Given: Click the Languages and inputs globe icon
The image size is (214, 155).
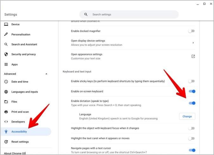Looking at the screenshot, I should 6,92.
